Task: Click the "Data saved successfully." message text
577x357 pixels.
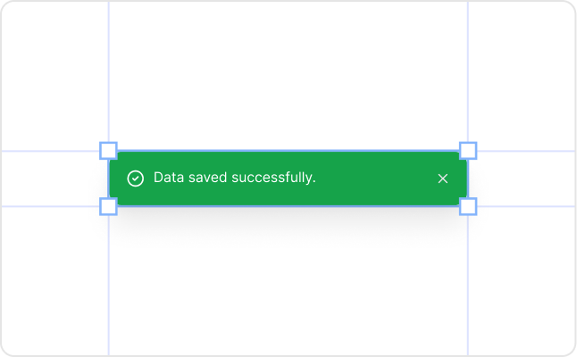Action: point(234,178)
